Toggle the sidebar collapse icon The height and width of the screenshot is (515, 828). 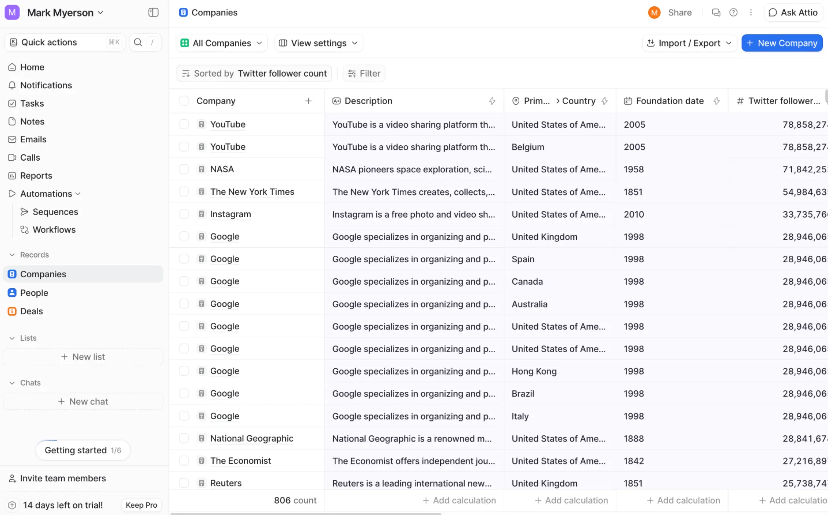(x=153, y=12)
